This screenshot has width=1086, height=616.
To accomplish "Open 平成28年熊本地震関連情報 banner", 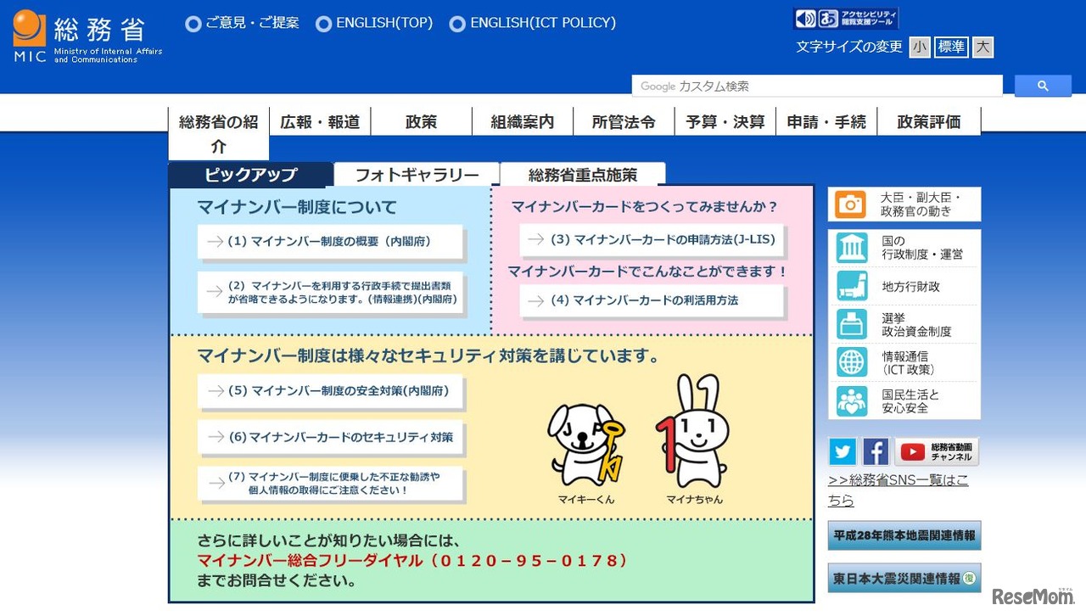I will click(x=903, y=535).
